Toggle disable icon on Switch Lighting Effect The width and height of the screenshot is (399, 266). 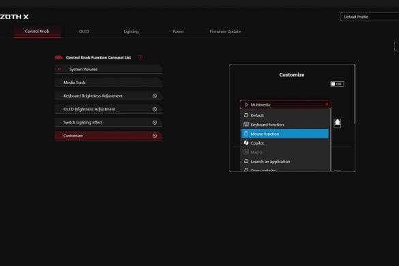(155, 123)
